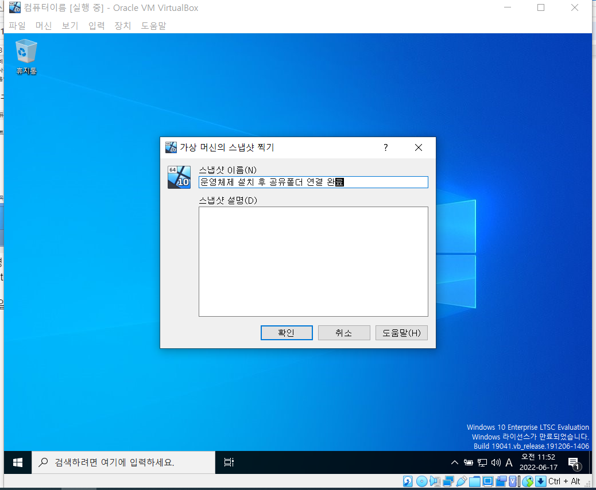Screen dimensions: 596x490
Task: Click the snapshot name input field
Action: (x=313, y=182)
